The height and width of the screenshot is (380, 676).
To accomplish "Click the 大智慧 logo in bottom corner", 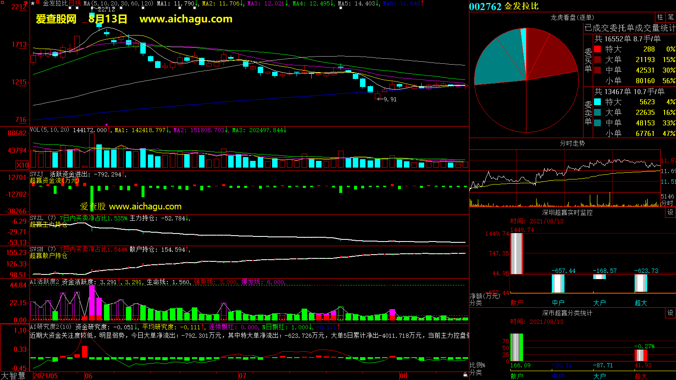I will point(14,376).
